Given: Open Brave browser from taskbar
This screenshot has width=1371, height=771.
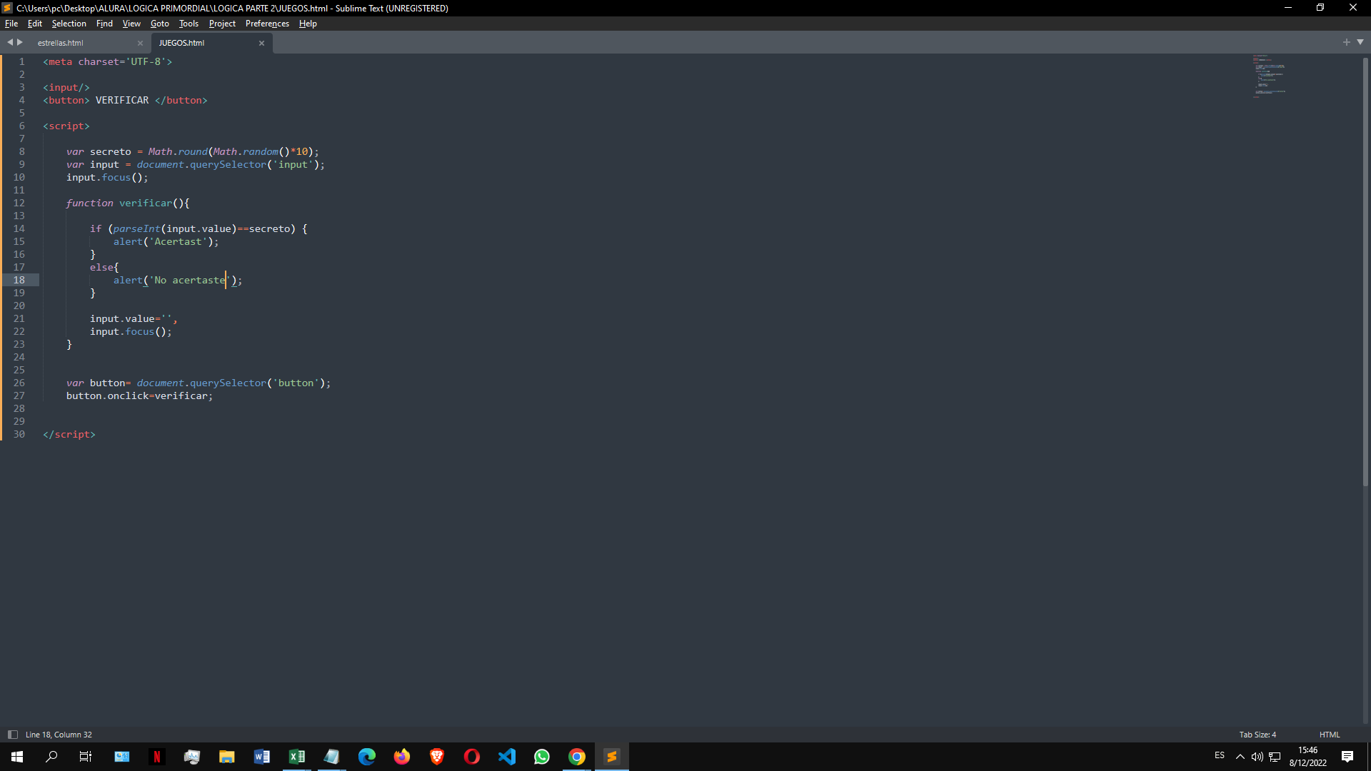Looking at the screenshot, I should pos(436,757).
